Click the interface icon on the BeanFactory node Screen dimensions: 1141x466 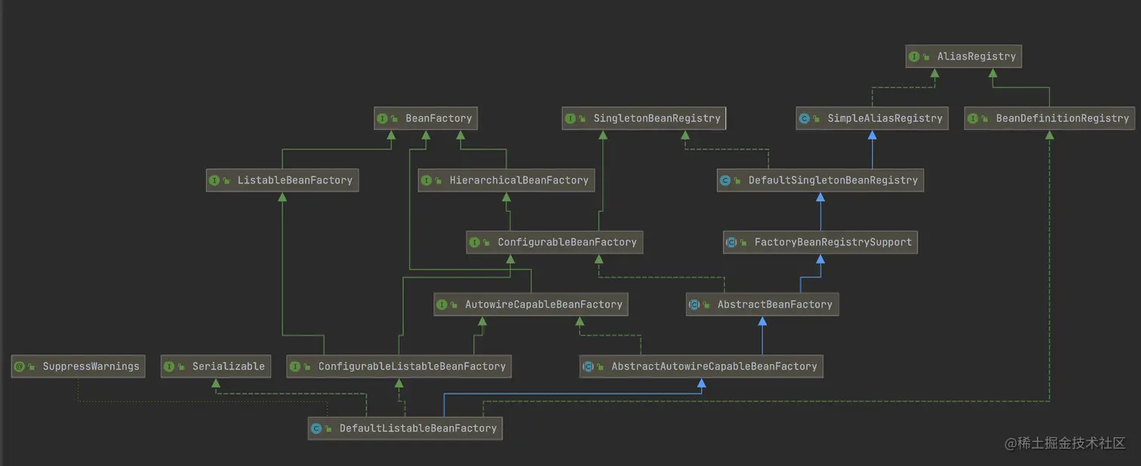coord(382,118)
